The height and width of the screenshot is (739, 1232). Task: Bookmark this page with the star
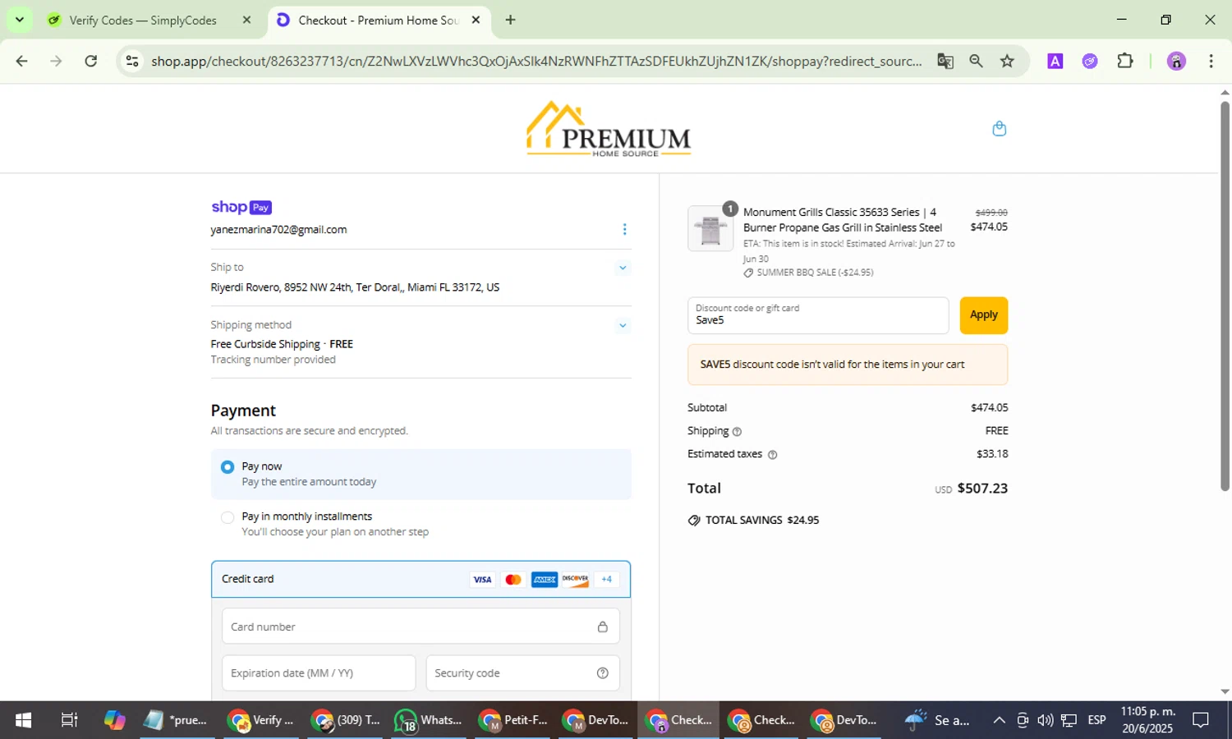click(1007, 61)
